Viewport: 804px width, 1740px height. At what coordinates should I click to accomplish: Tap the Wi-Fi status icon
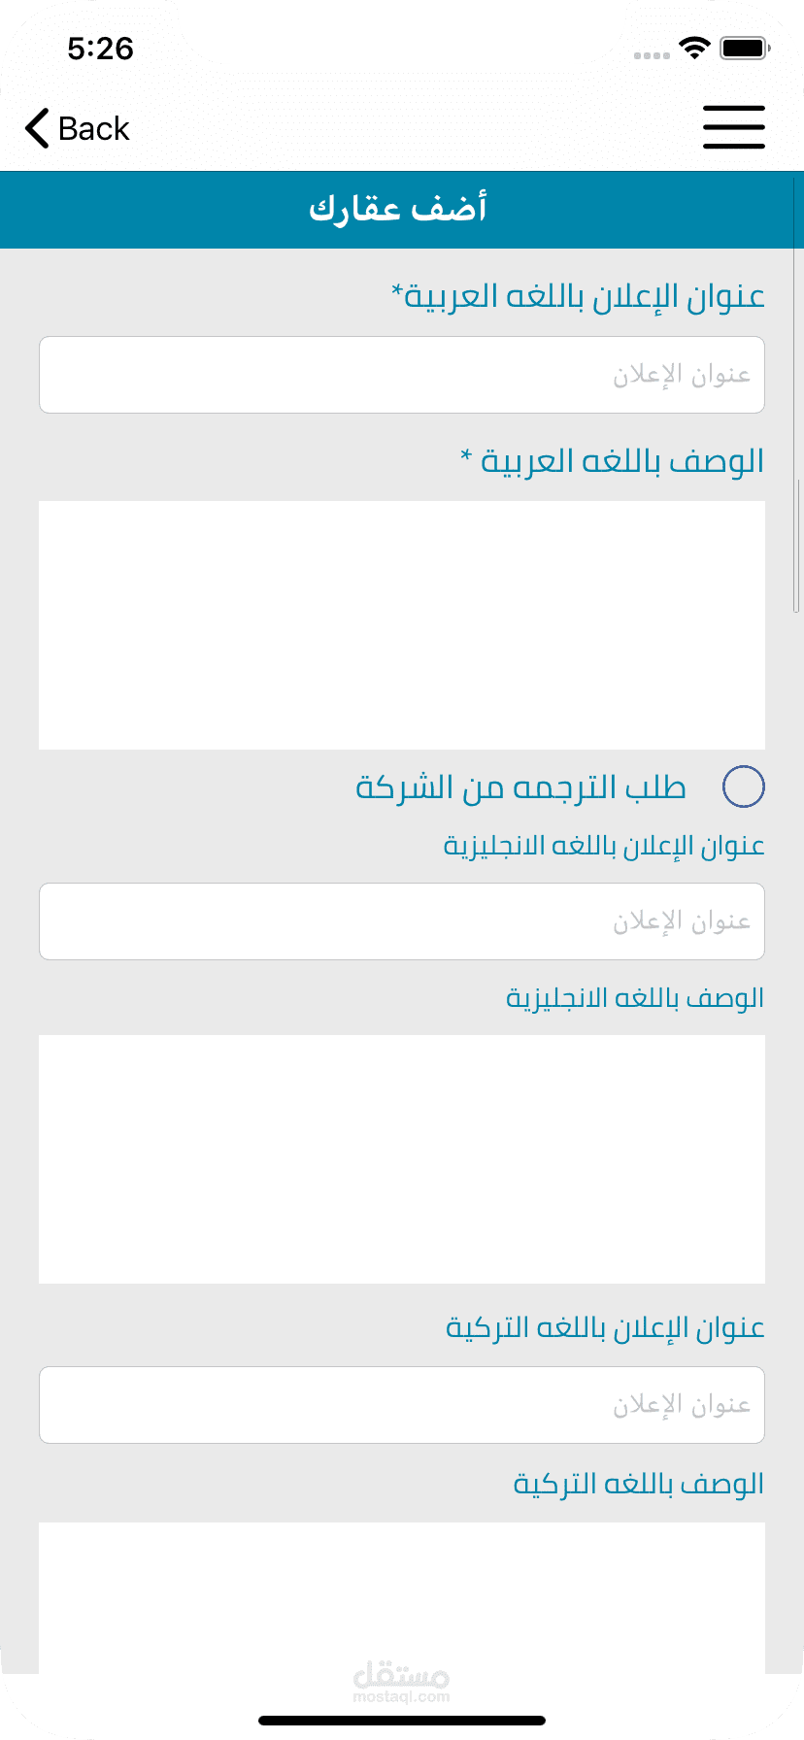click(694, 48)
